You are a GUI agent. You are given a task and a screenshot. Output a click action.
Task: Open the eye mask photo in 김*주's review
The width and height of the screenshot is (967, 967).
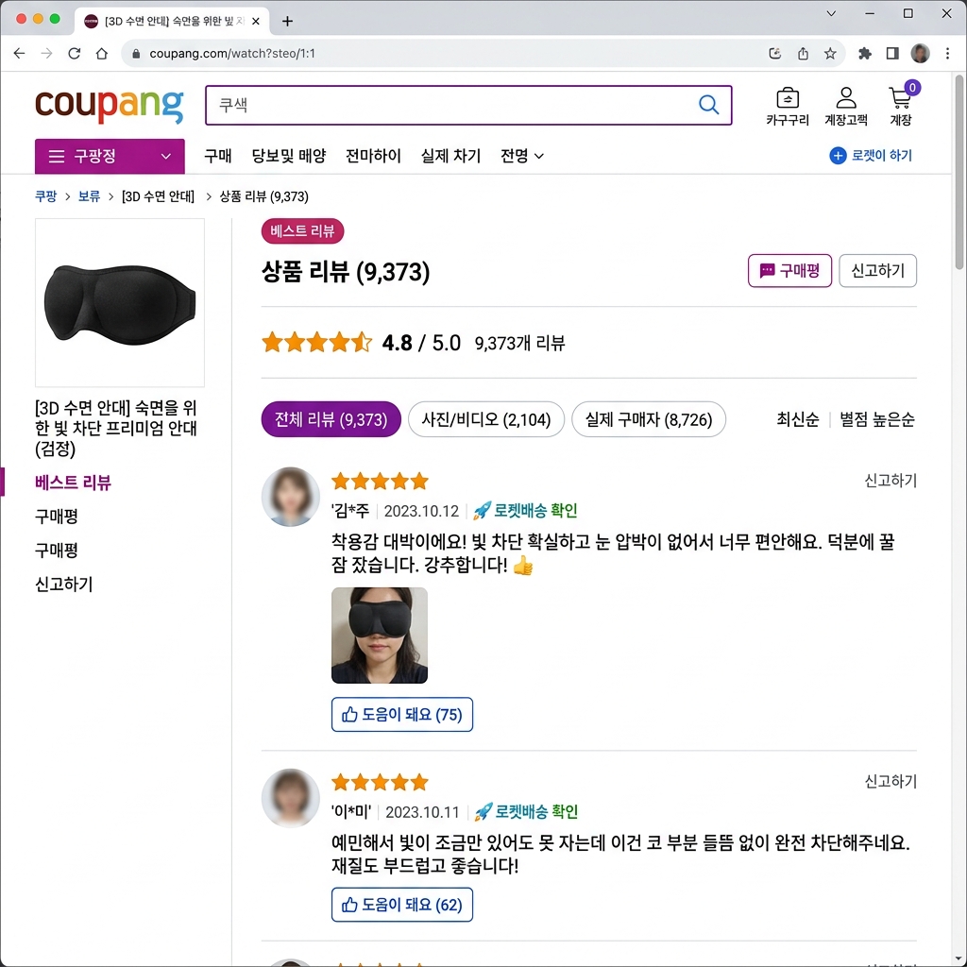(379, 635)
